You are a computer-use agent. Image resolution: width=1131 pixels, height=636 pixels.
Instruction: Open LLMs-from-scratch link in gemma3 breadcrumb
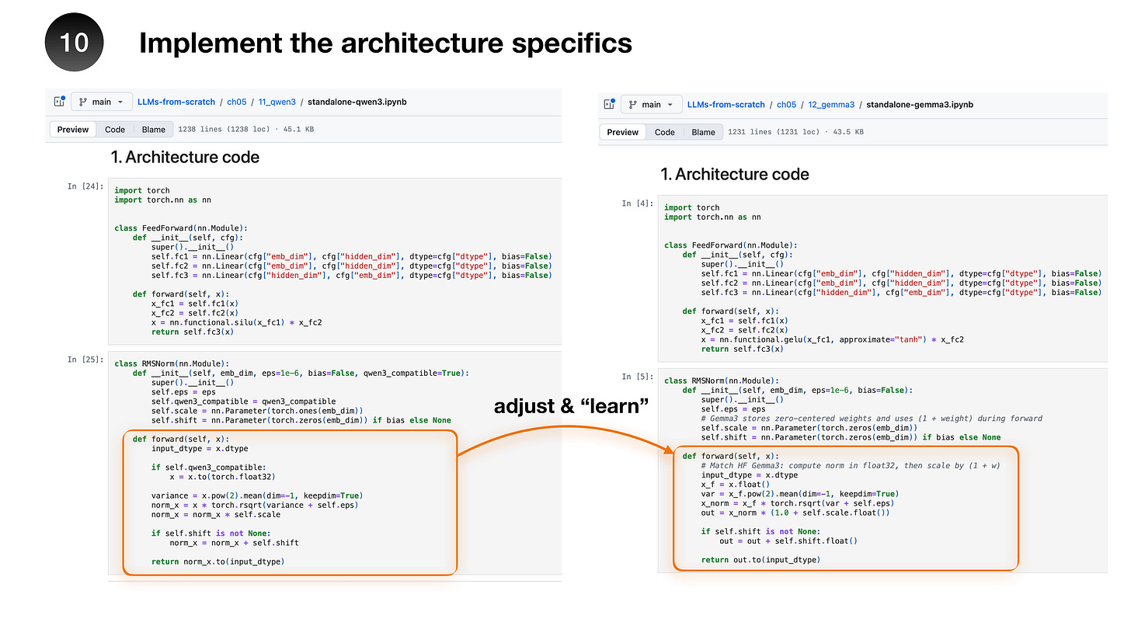coord(728,104)
